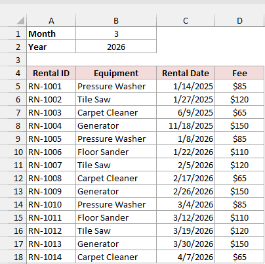Select date cell 2/17/2026
This screenshot has height=264, width=265.
[186, 178]
